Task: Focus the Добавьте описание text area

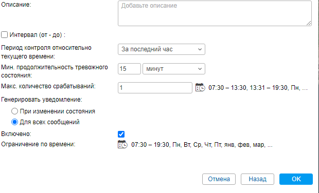Action: point(215,13)
